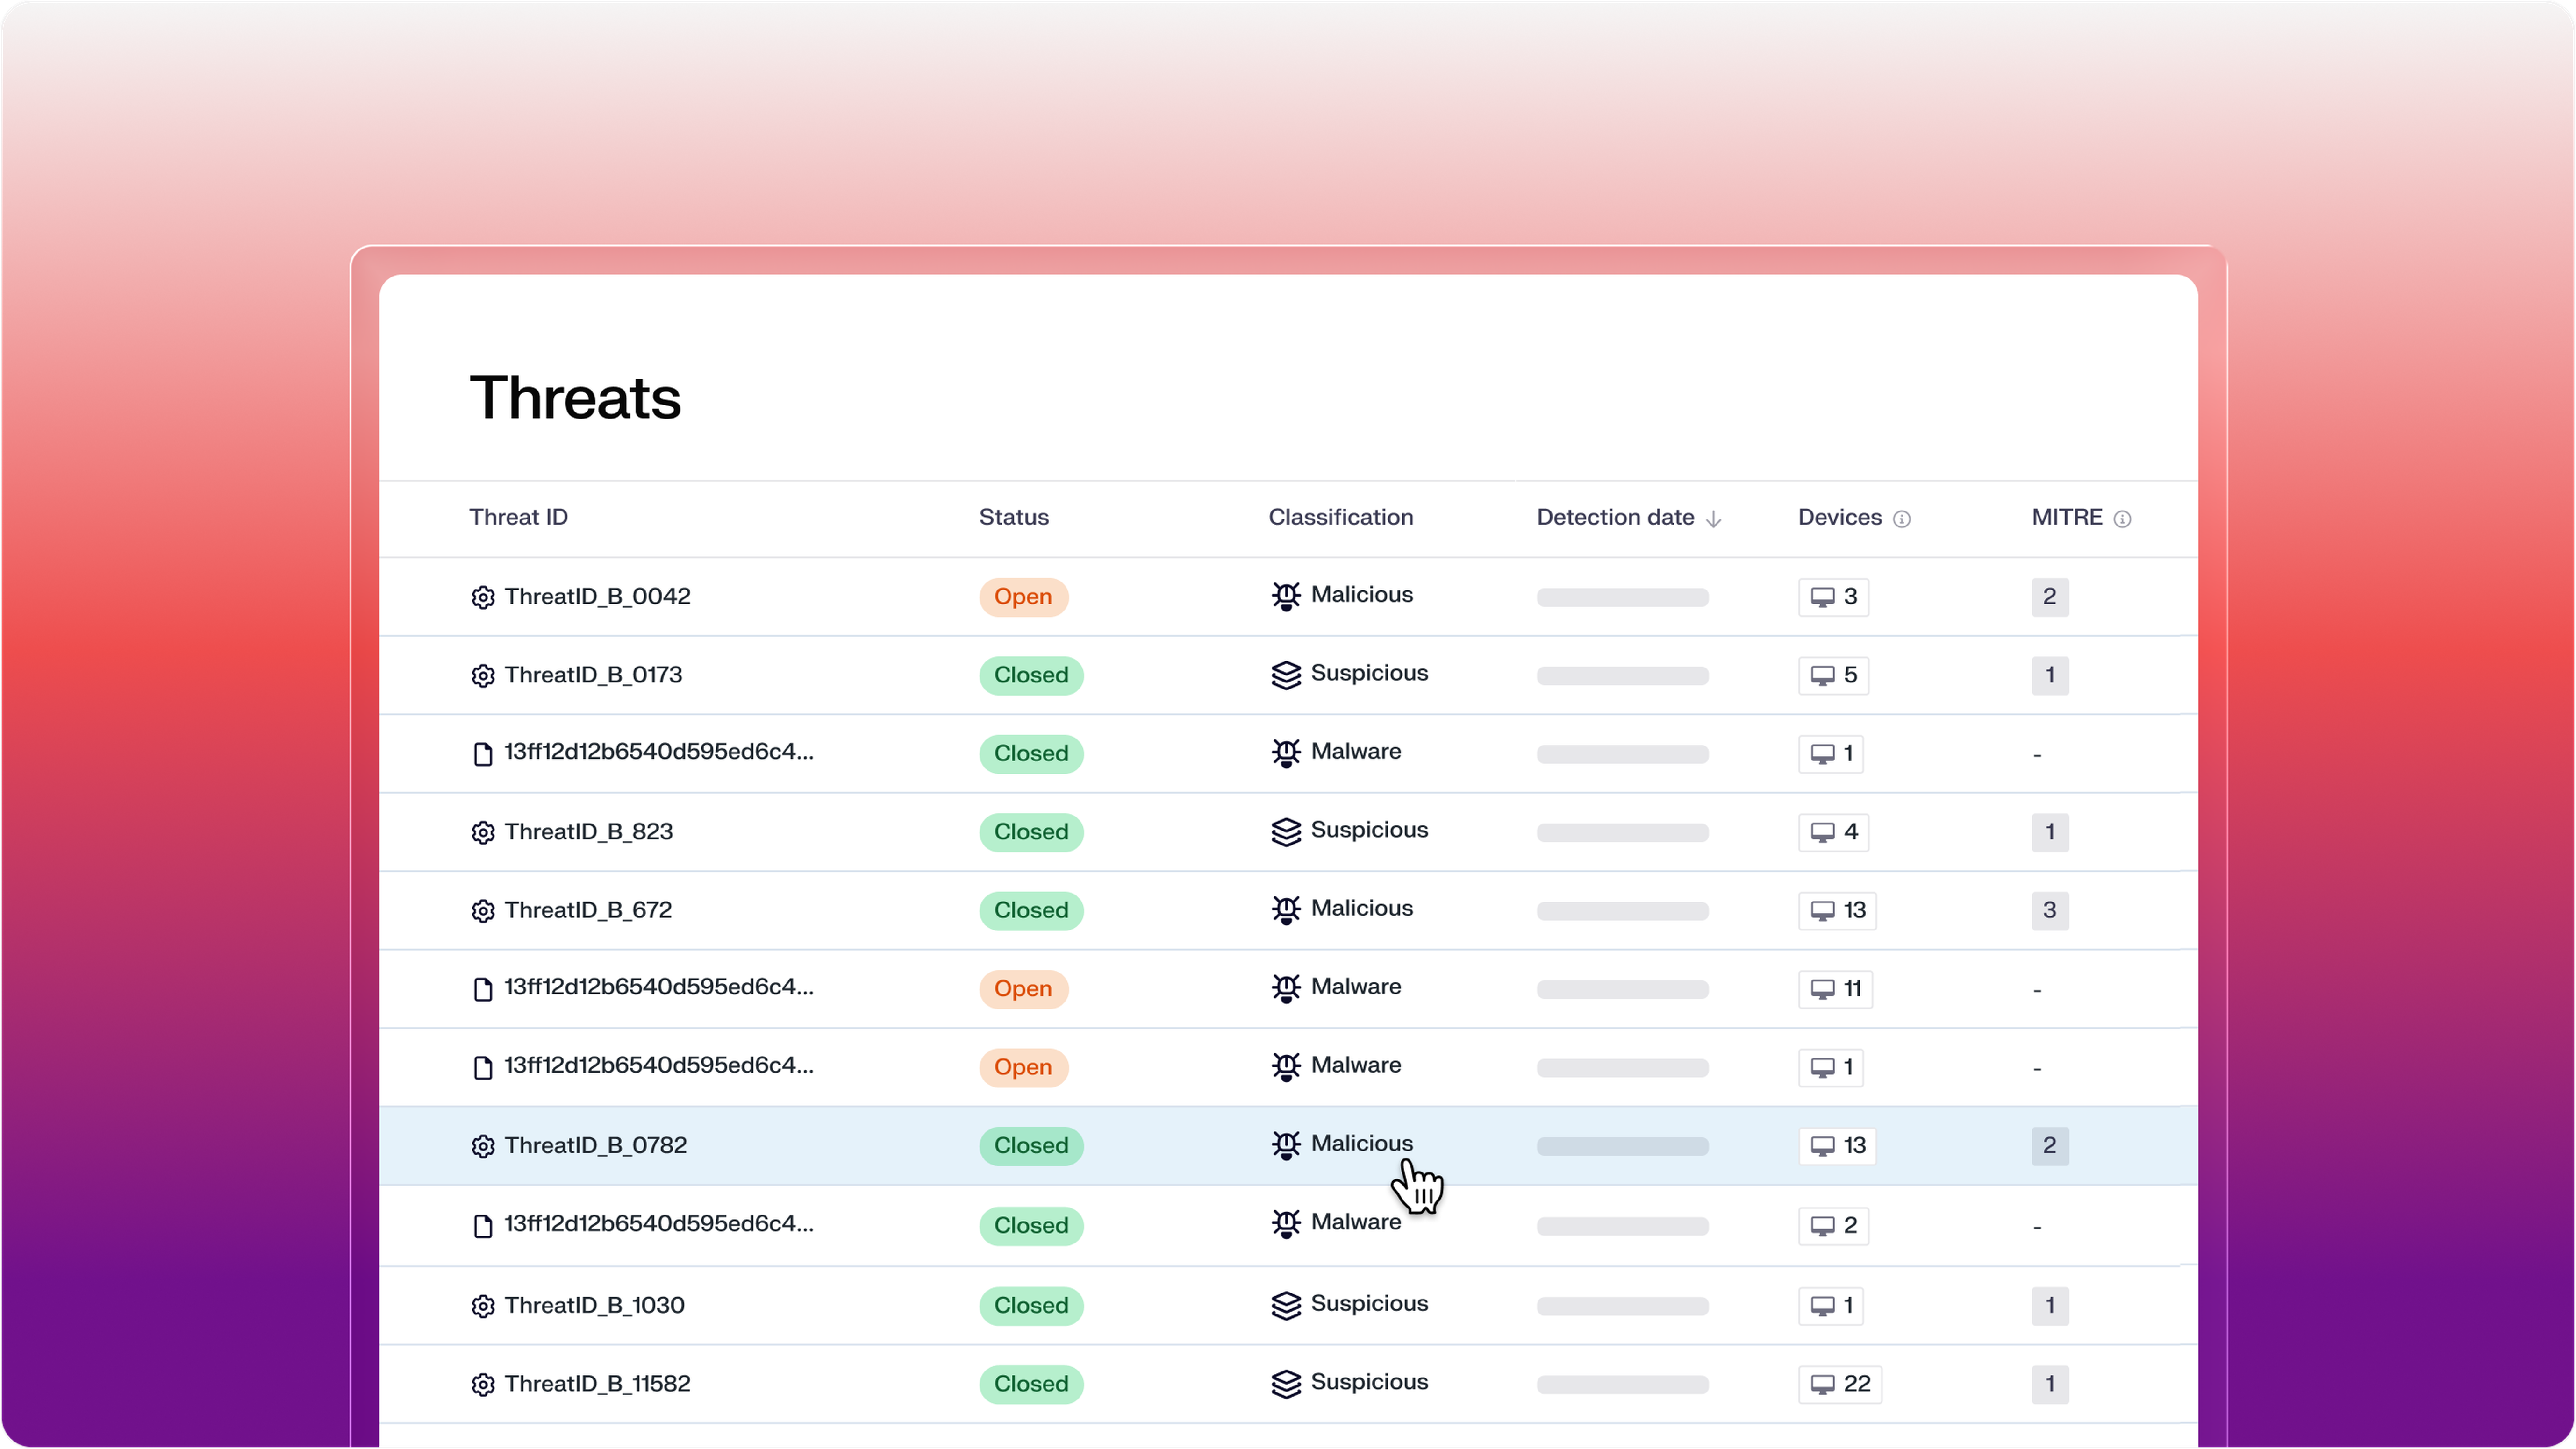Open ThreatID_B_0782 threat link

(595, 1145)
